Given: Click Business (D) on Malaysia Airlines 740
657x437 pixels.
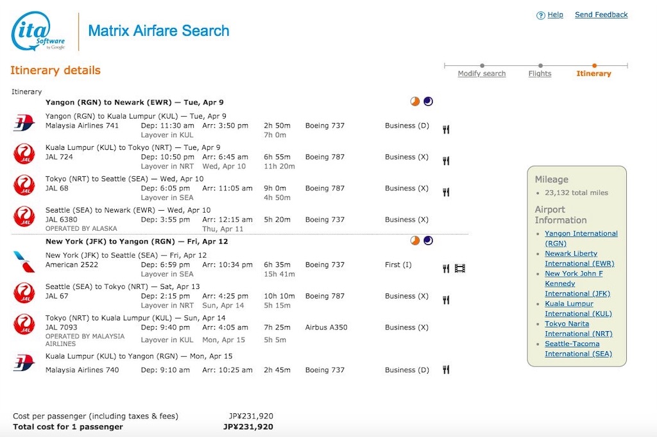Looking at the screenshot, I should (407, 370).
